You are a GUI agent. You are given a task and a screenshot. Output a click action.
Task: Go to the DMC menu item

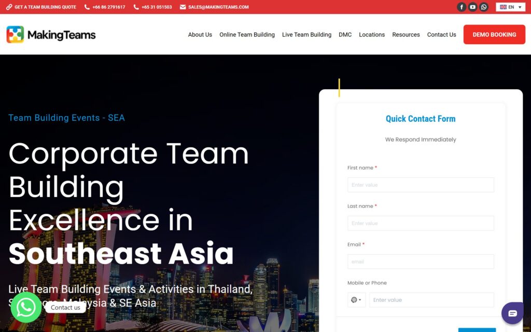coord(345,35)
